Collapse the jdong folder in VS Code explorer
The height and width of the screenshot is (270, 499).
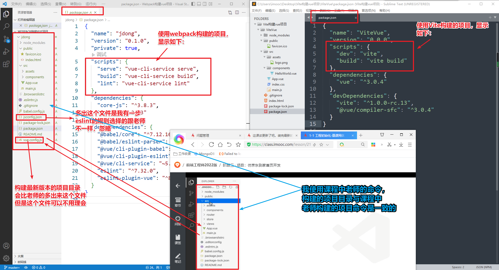[18, 37]
